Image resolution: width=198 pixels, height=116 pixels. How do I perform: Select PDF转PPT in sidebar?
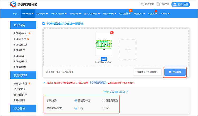pyautogui.click(x=20, y=50)
